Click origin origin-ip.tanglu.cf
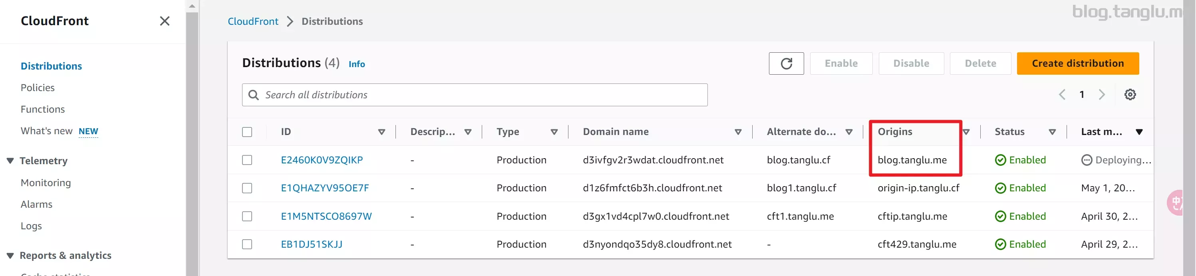1196x276 pixels. coord(918,188)
